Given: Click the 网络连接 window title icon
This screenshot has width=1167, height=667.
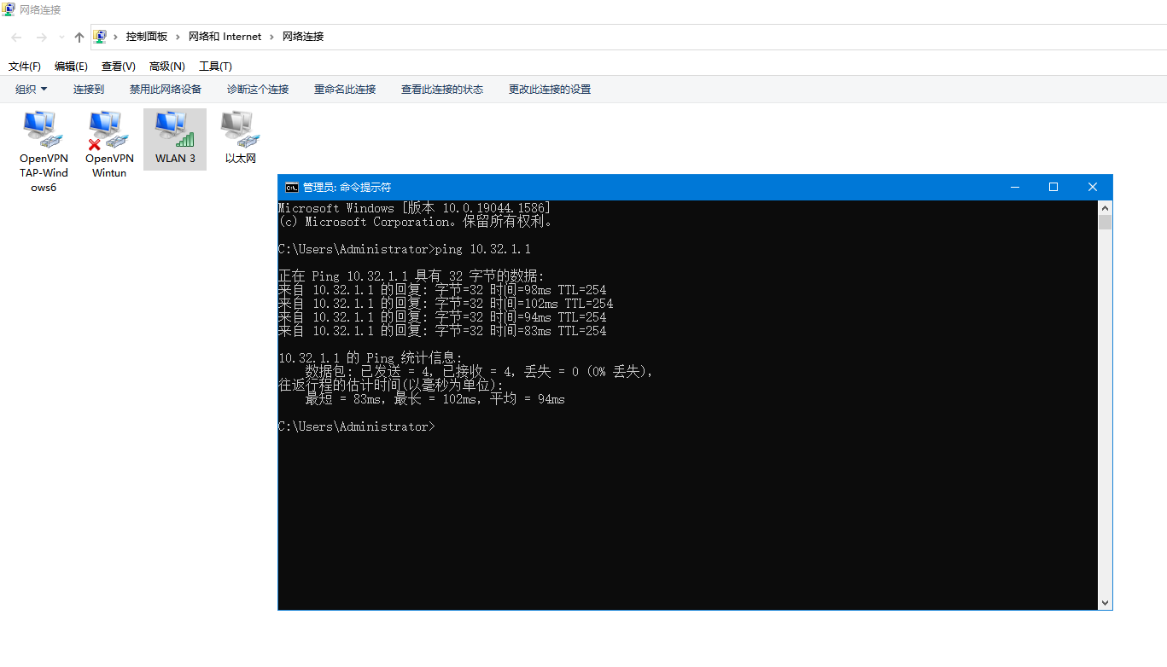Looking at the screenshot, I should point(9,9).
